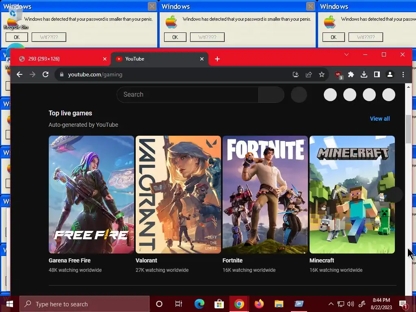Open View all top live games
Image resolution: width=416 pixels, height=312 pixels.
pos(380,119)
